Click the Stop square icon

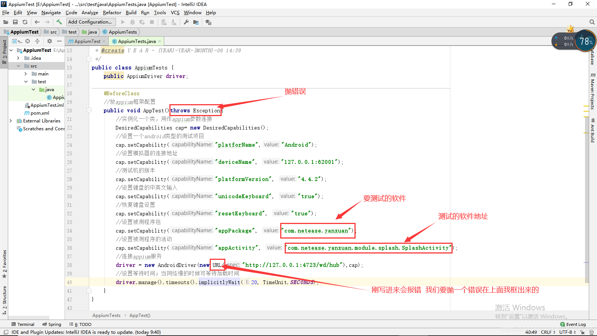(152, 22)
